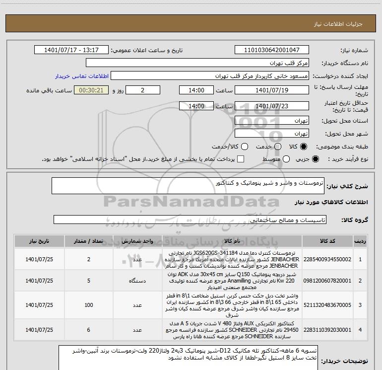
Task: Select the خدمت radio button
Action: (x=278, y=147)
